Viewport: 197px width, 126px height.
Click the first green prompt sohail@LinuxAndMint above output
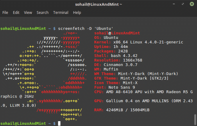point(23,28)
